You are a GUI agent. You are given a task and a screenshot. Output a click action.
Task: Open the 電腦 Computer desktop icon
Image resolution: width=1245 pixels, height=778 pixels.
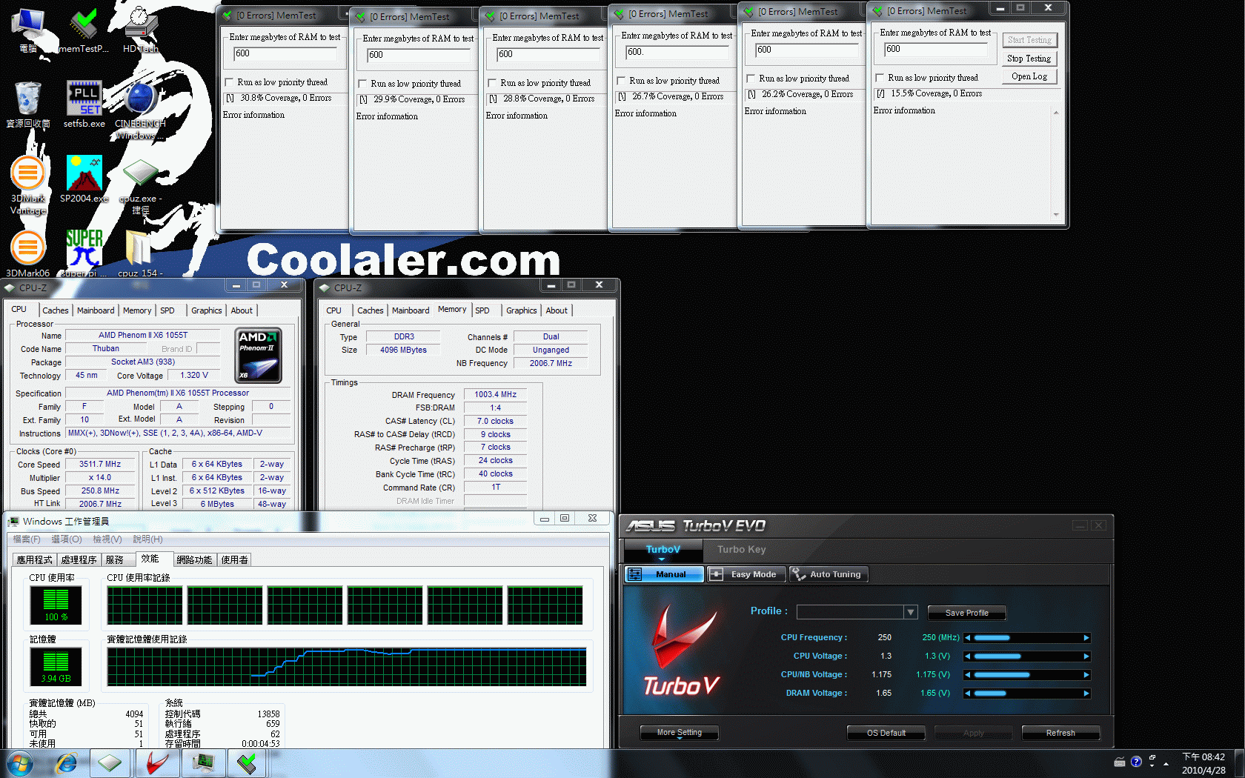pos(28,30)
